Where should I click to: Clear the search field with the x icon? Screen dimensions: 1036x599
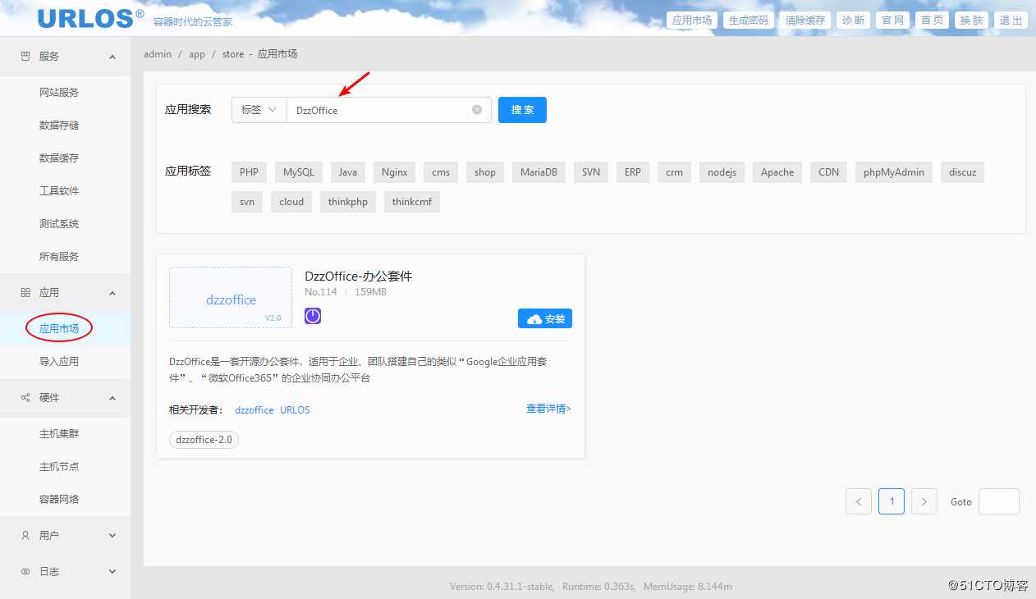477,109
